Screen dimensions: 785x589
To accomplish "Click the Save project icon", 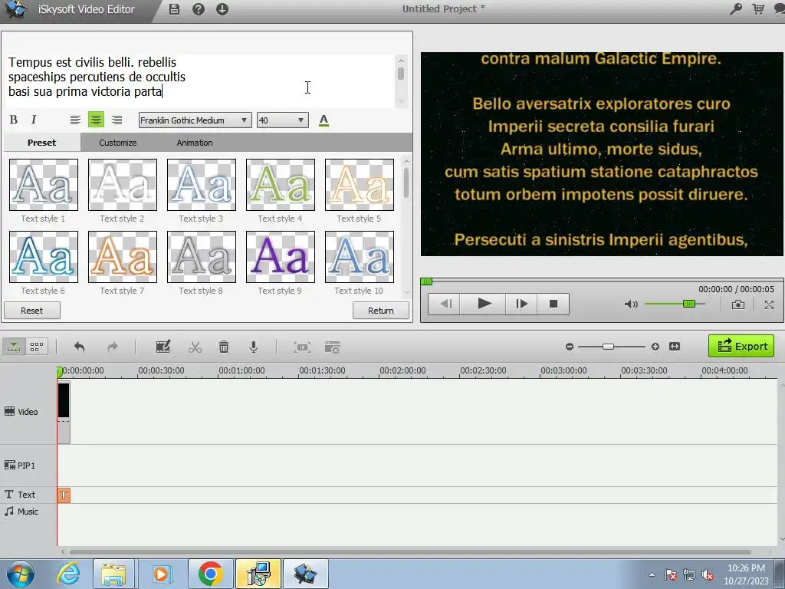I will click(x=174, y=9).
